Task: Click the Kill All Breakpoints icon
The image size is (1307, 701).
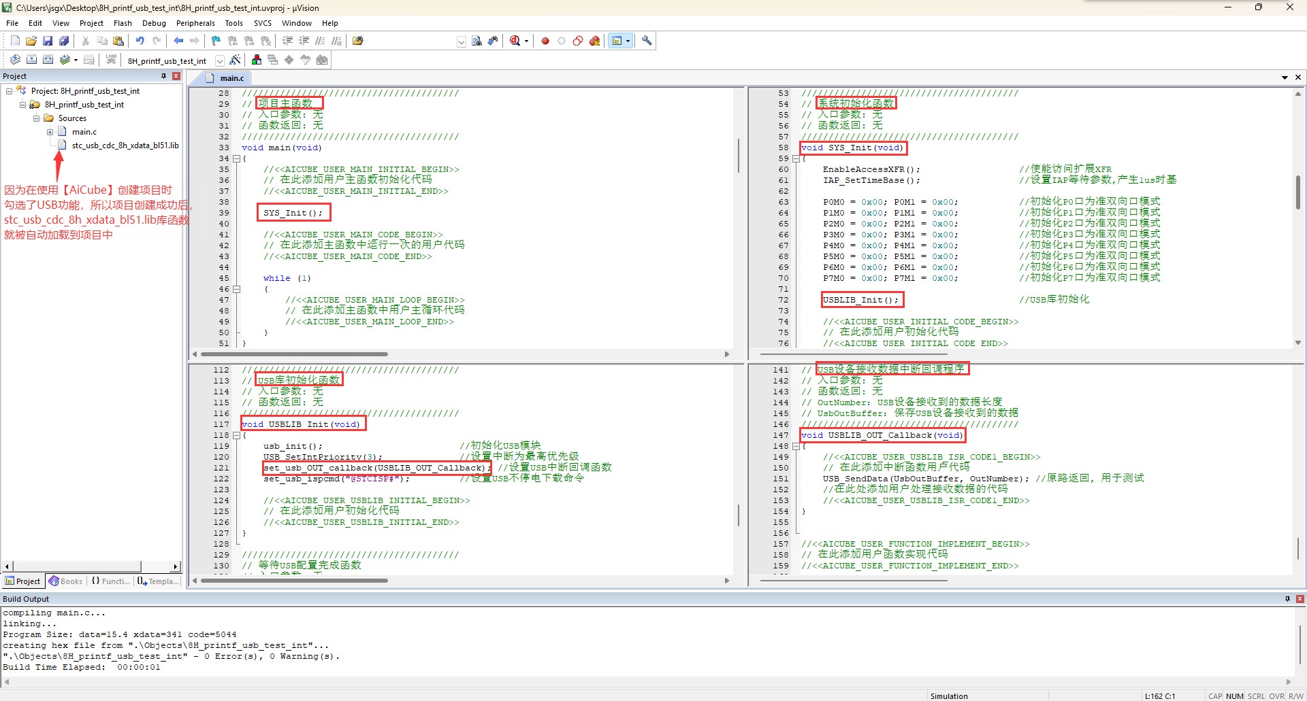Action: coord(595,41)
